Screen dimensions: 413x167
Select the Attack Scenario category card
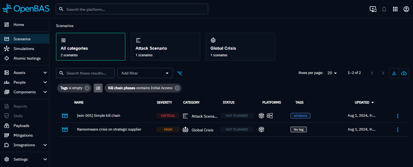(x=165, y=47)
